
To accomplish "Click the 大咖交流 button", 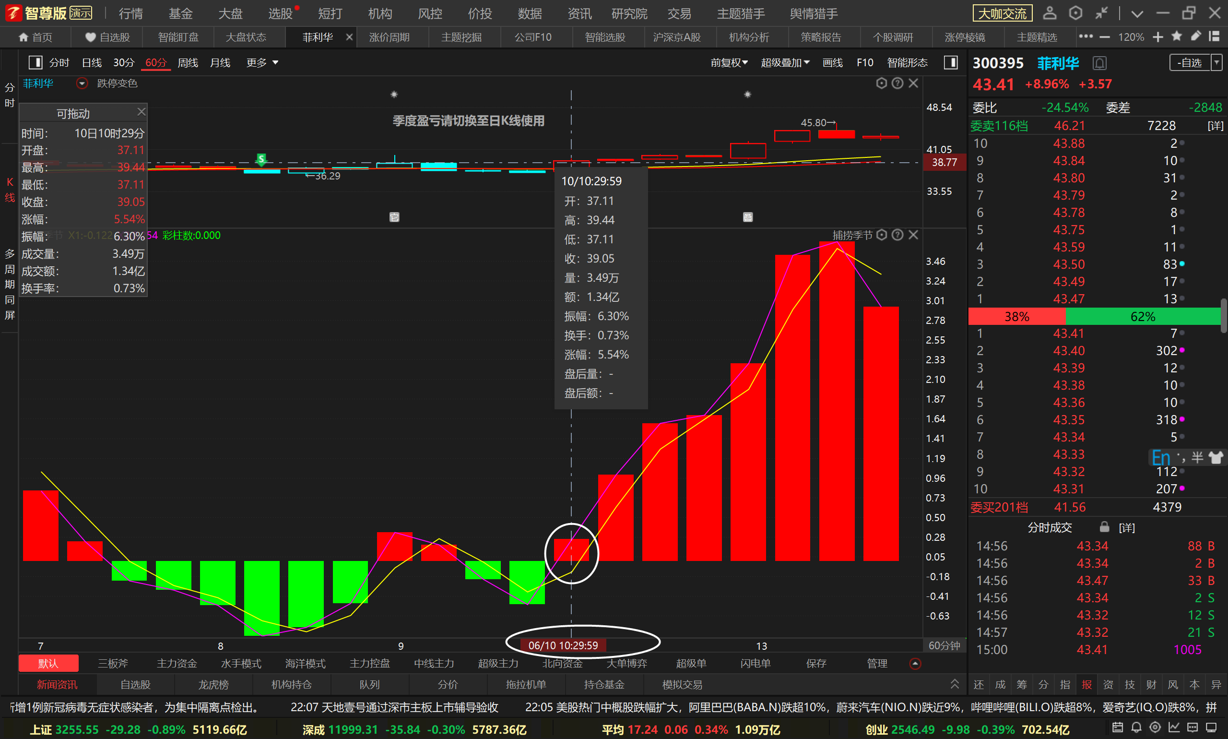I will pos(1002,13).
